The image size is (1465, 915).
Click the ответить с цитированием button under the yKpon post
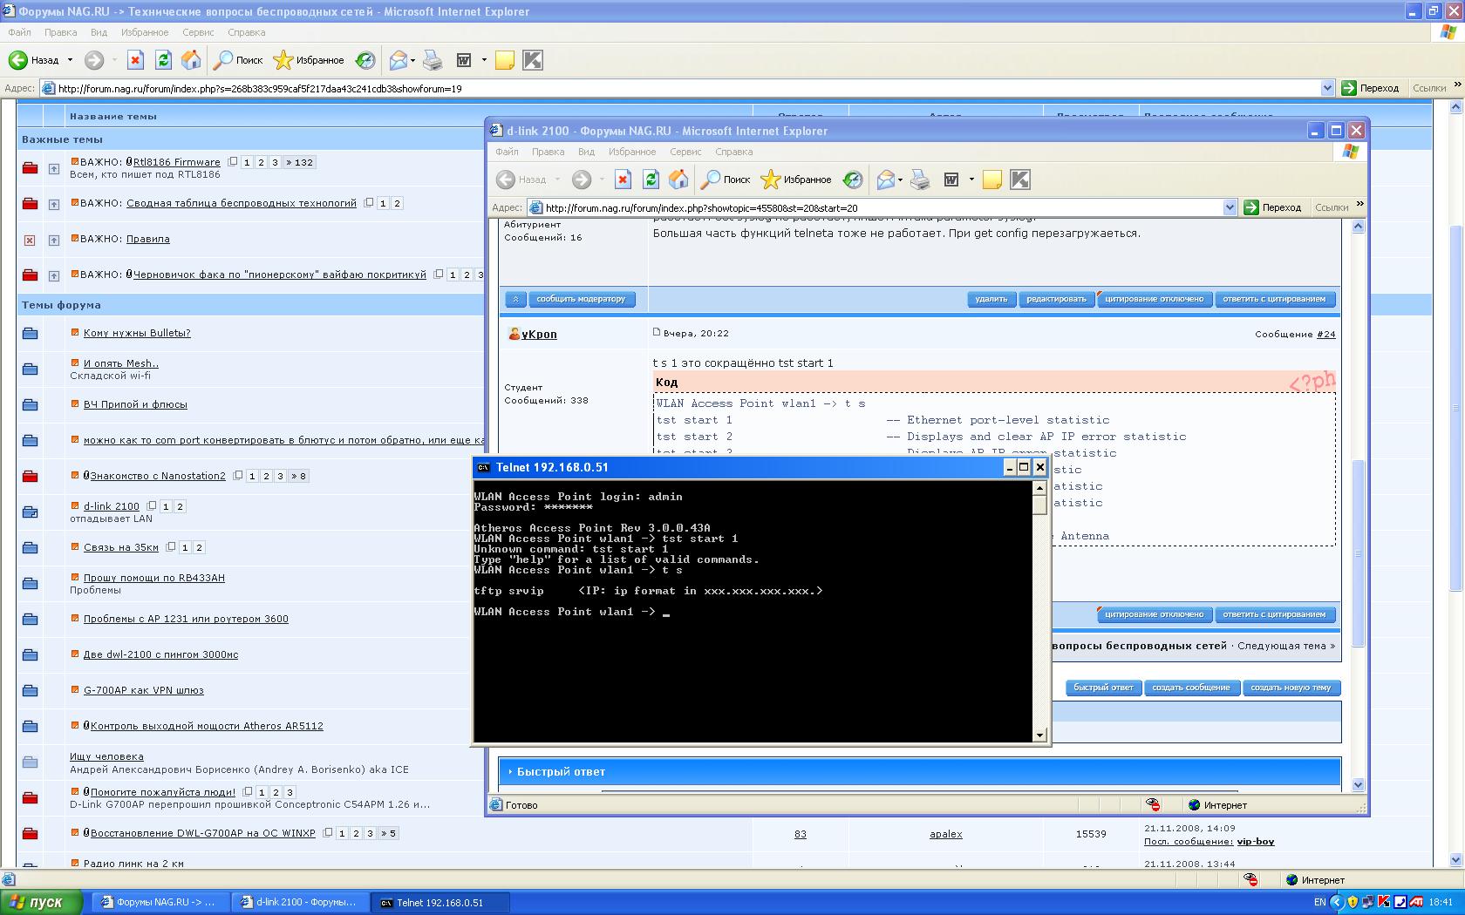pos(1273,614)
